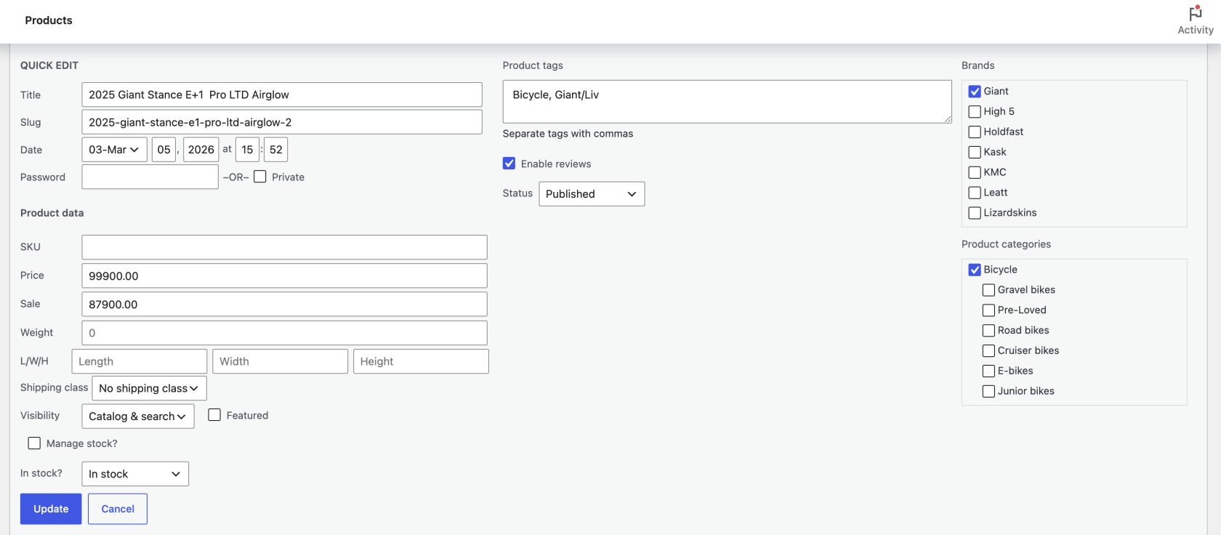
Task: Focus the Password input field
Action: coord(150,177)
